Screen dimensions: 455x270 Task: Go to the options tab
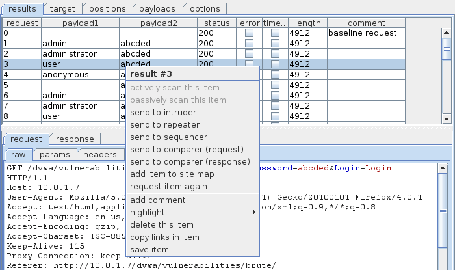pos(205,9)
